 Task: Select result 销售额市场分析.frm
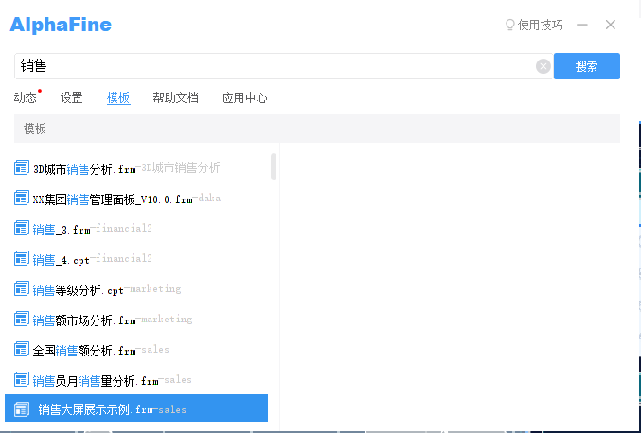point(136,320)
